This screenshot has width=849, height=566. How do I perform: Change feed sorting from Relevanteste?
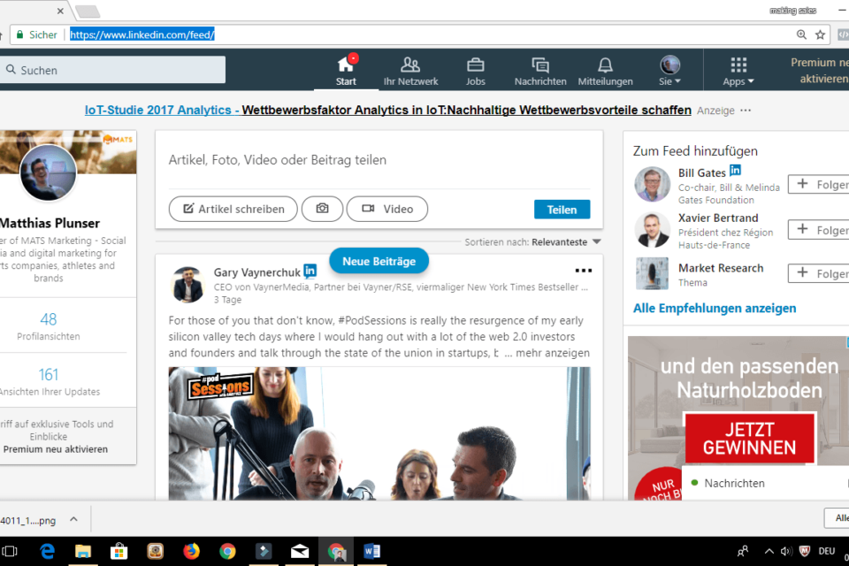point(566,241)
